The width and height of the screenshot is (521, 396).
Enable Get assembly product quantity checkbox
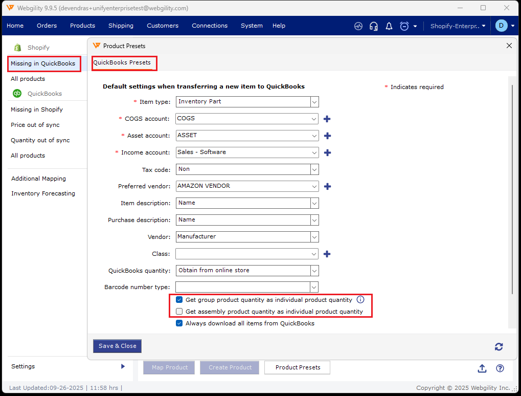pos(179,312)
